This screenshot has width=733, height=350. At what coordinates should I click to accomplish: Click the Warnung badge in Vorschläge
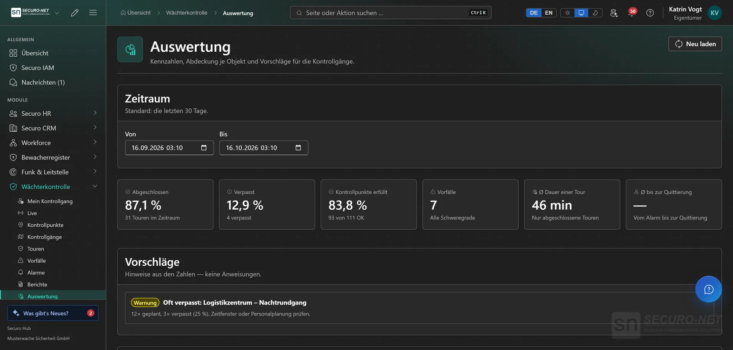pos(145,303)
